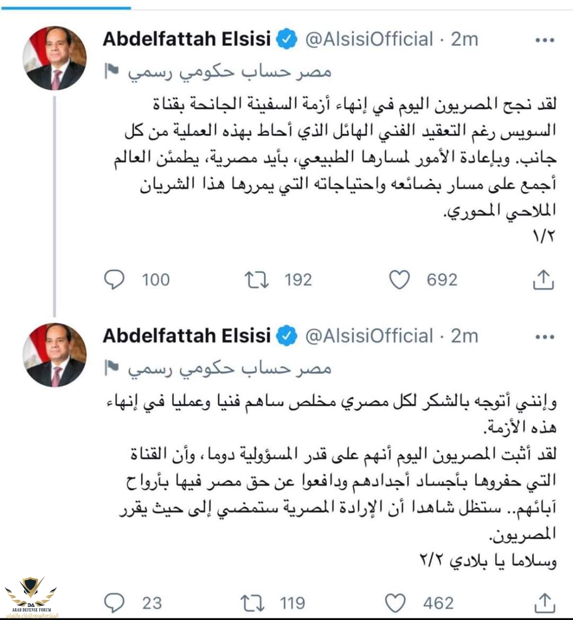Like the second tweet with 462 likes
The image size is (573, 620).
395,604
